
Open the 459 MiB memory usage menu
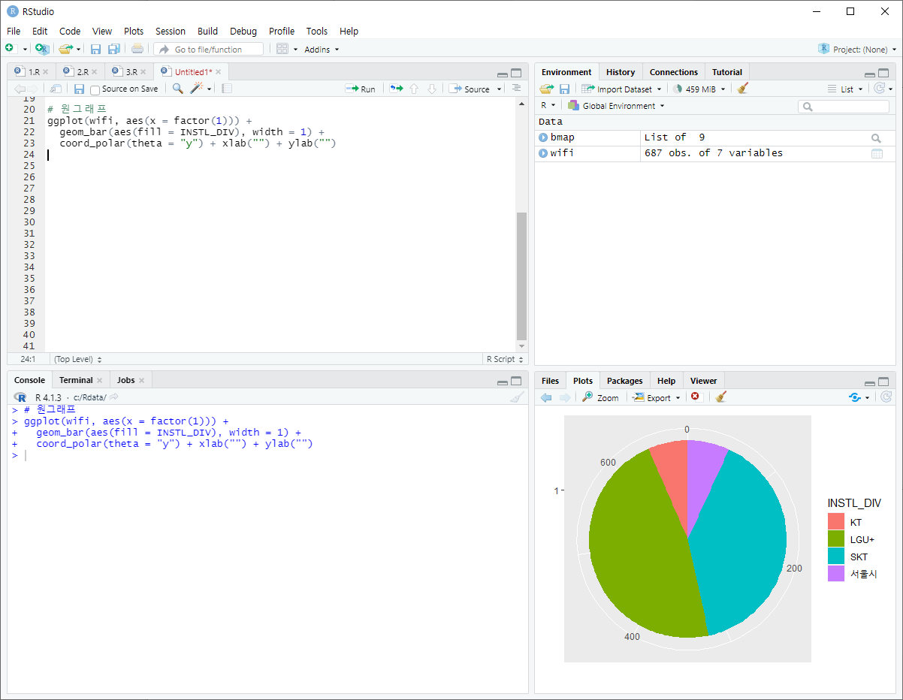point(700,89)
